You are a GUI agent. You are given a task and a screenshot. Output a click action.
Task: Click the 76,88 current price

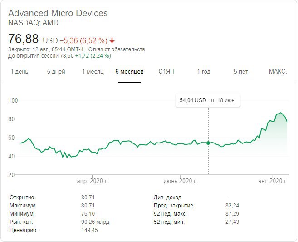click(24, 39)
